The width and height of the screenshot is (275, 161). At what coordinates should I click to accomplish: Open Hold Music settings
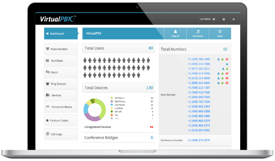tap(198, 33)
